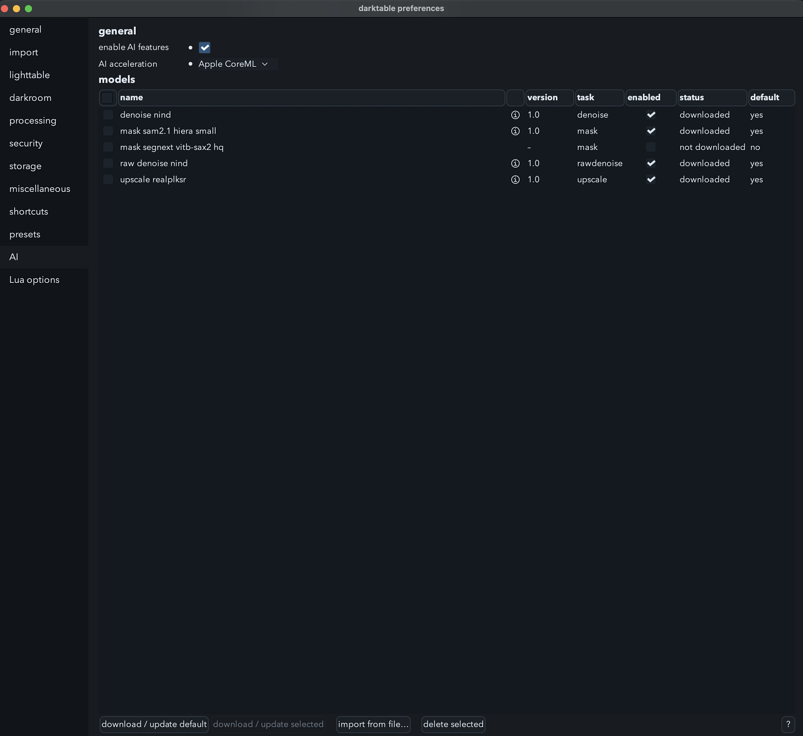Toggle select-all checkbox in models header
Image resolution: width=803 pixels, height=736 pixels.
(x=107, y=98)
